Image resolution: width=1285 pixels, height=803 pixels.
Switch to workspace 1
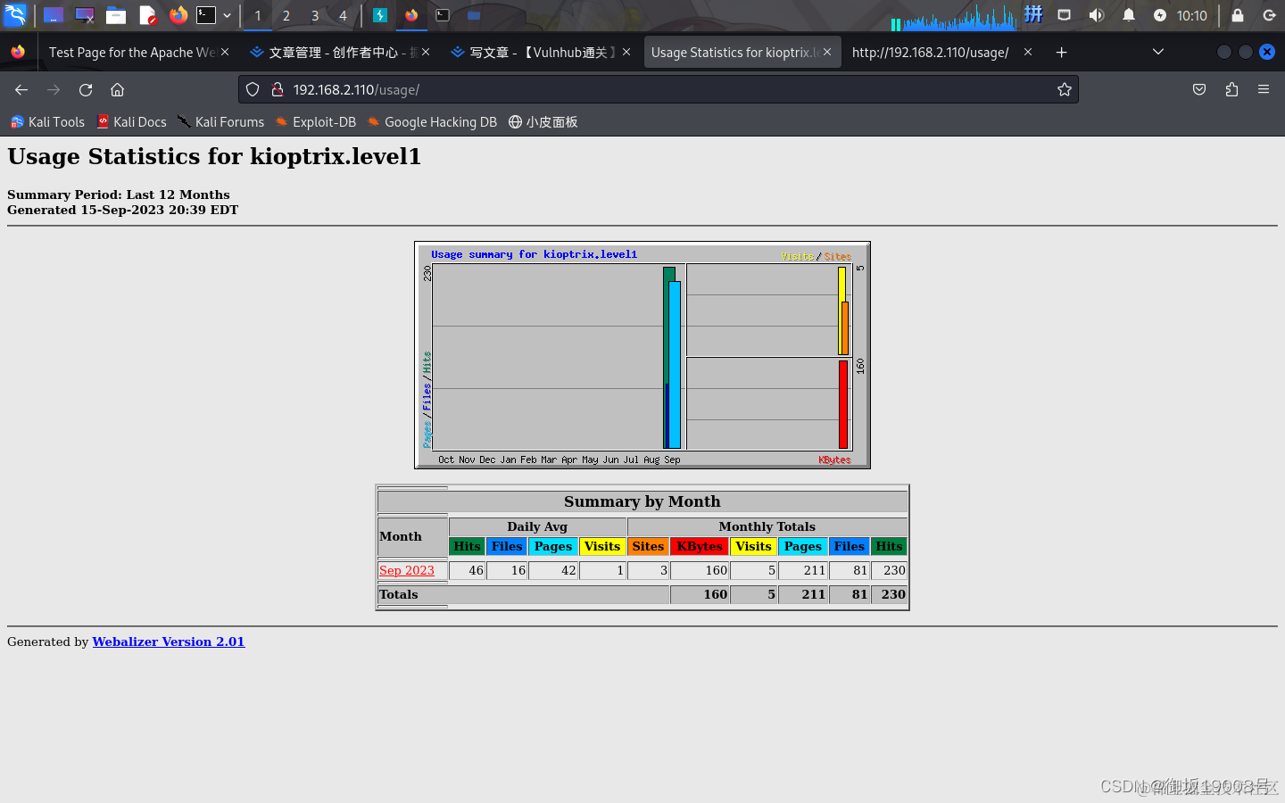click(x=258, y=15)
